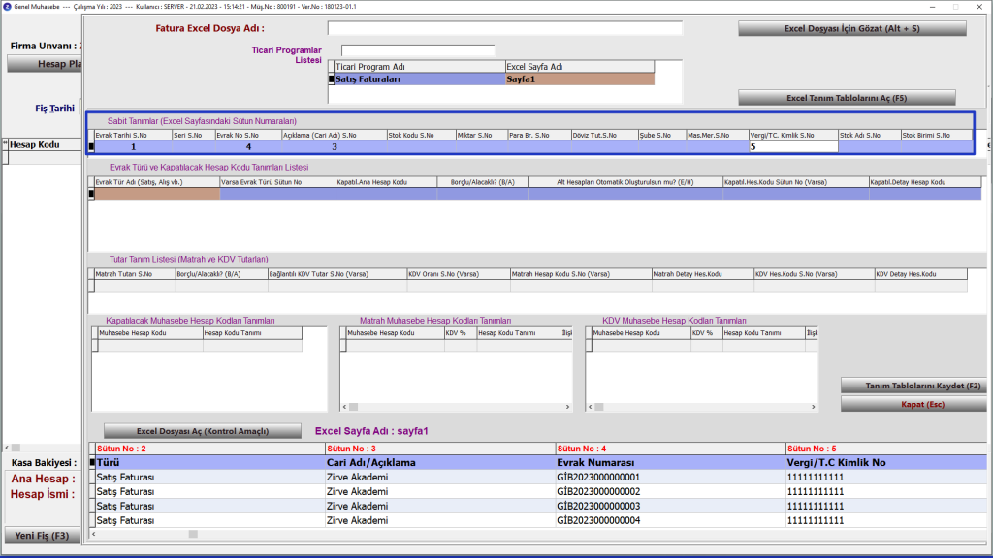Select the GİB2023000000003 invoice number cell
The height and width of the screenshot is (558, 993).
point(669,506)
